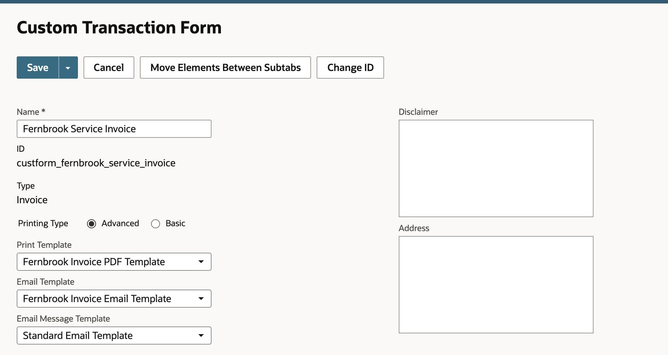This screenshot has width=668, height=355.
Task: Click Move Elements Between Subtabs
Action: tap(225, 68)
